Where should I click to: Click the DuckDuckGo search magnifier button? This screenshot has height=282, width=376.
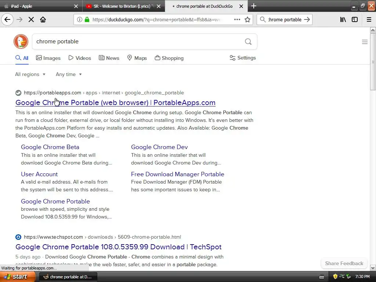click(x=248, y=42)
